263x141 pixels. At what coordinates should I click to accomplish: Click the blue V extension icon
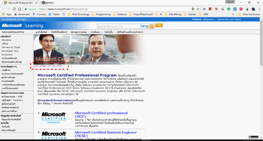(x=204, y=9)
